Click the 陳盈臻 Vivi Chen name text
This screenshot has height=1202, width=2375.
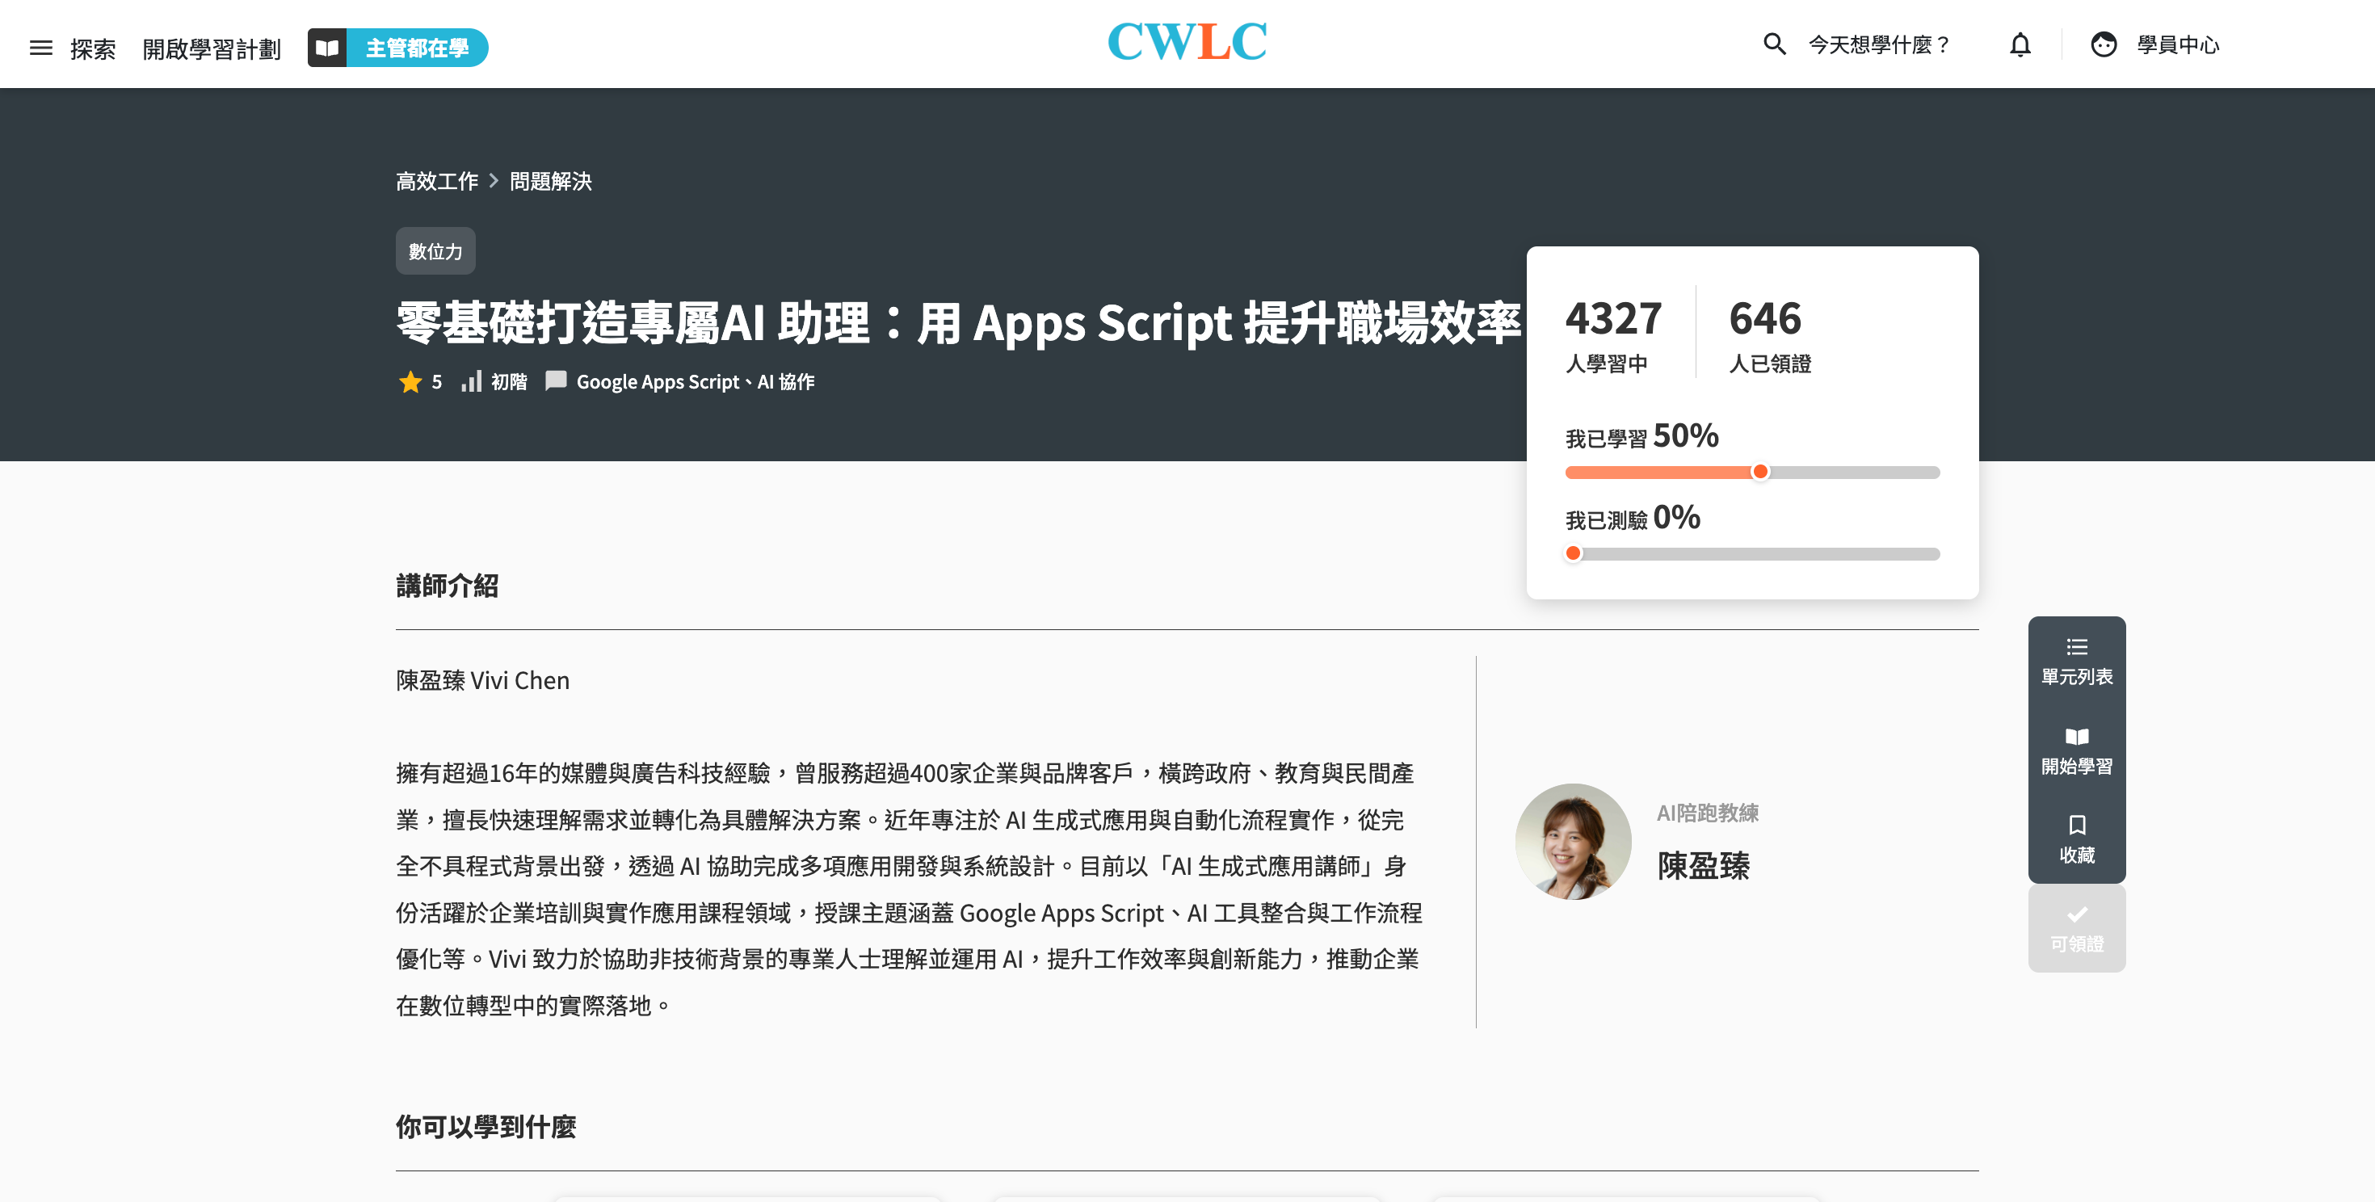click(482, 680)
